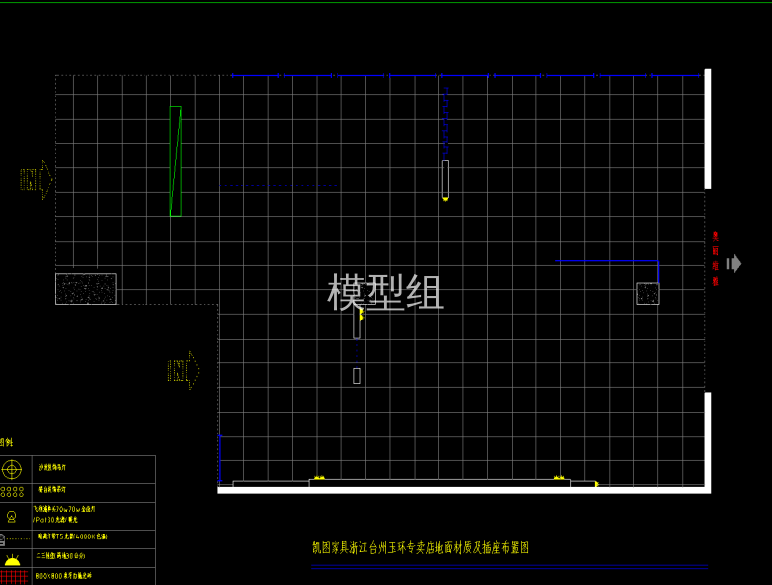772x585 pixels.
Task: Click the white upper-right wall segment
Action: coord(707,129)
